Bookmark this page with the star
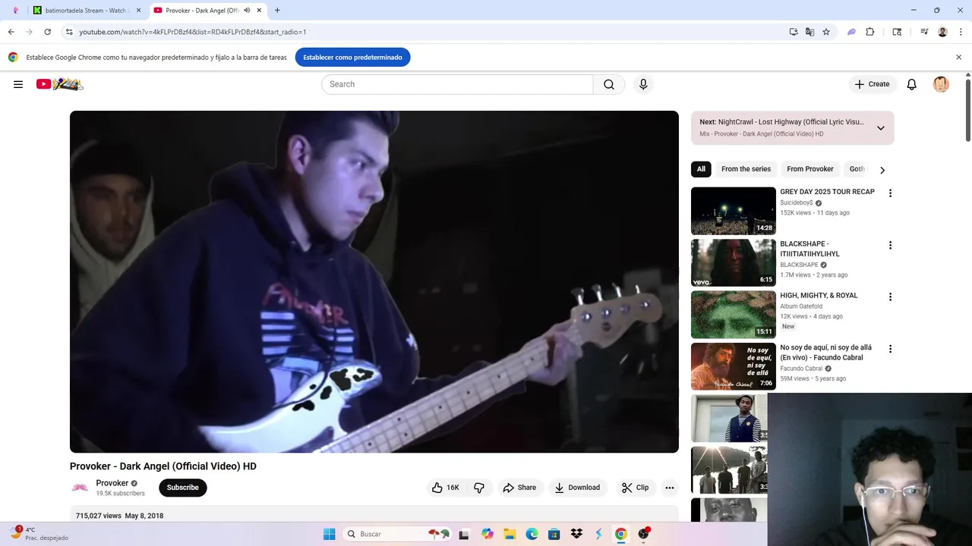The height and width of the screenshot is (546, 972). [826, 32]
